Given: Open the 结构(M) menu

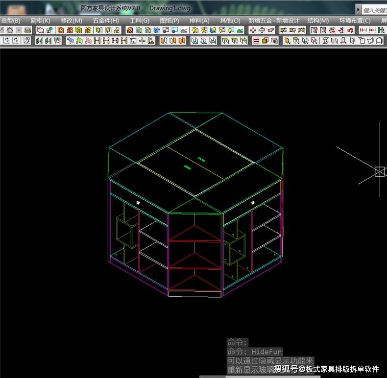Looking at the screenshot, I should 318,21.
